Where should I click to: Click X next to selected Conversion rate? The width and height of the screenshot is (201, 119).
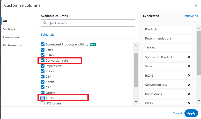click(x=189, y=85)
